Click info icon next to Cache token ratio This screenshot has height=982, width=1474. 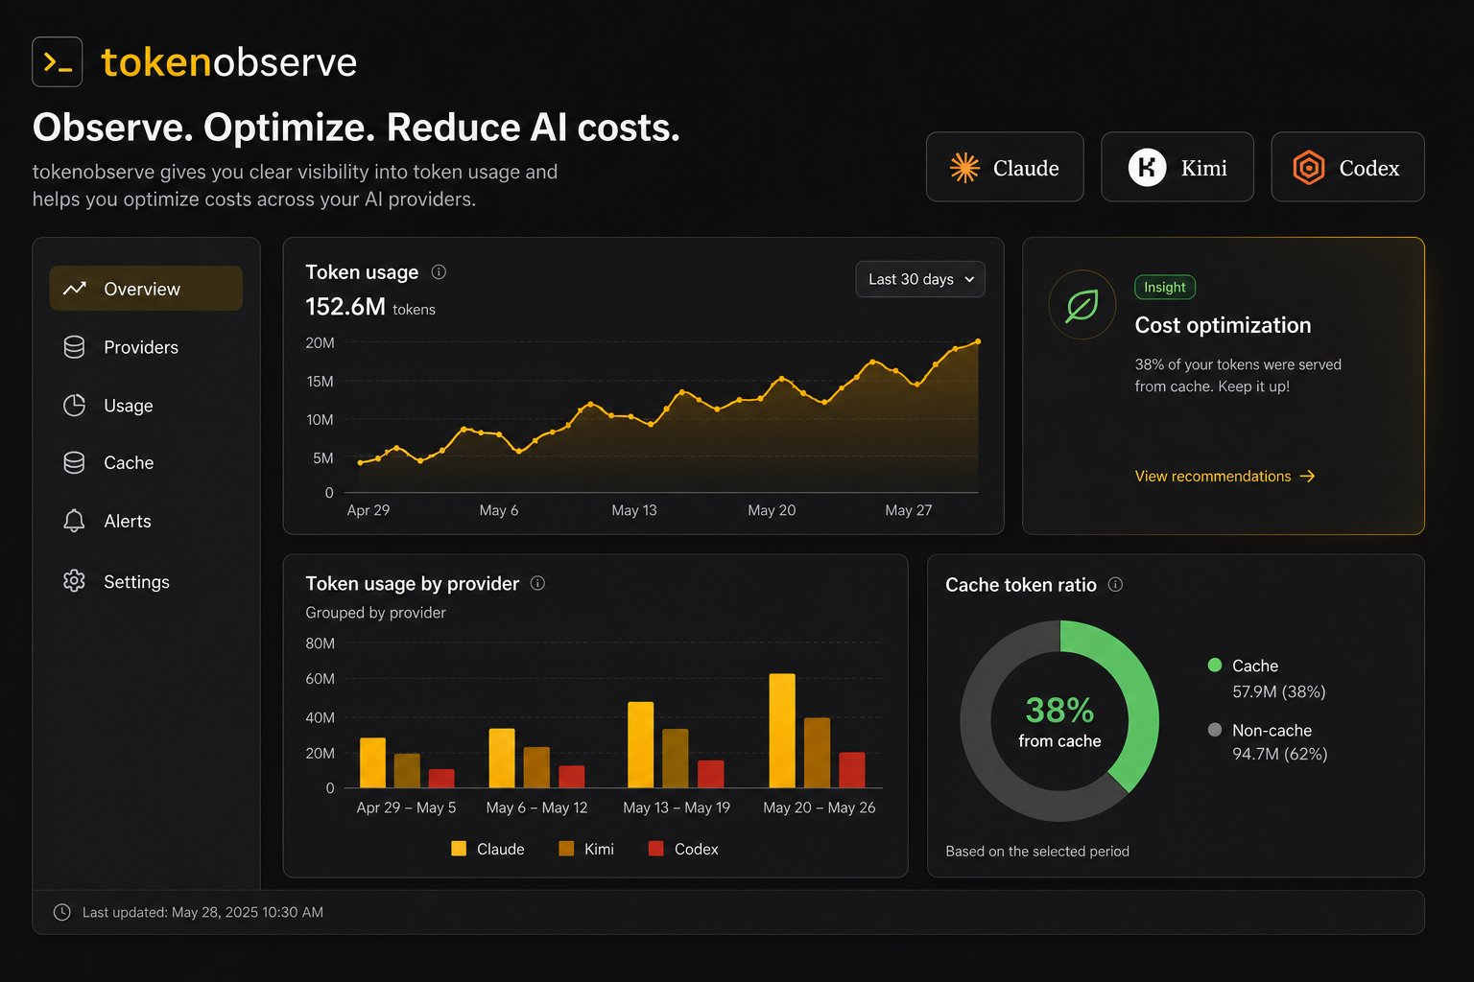click(1115, 584)
